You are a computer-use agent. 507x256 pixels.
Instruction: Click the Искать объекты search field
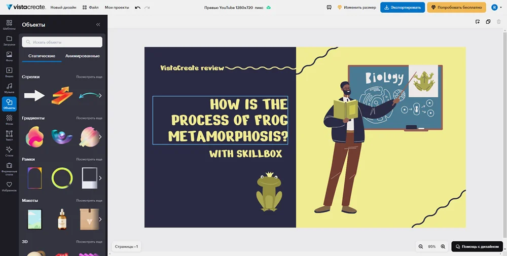(62, 42)
